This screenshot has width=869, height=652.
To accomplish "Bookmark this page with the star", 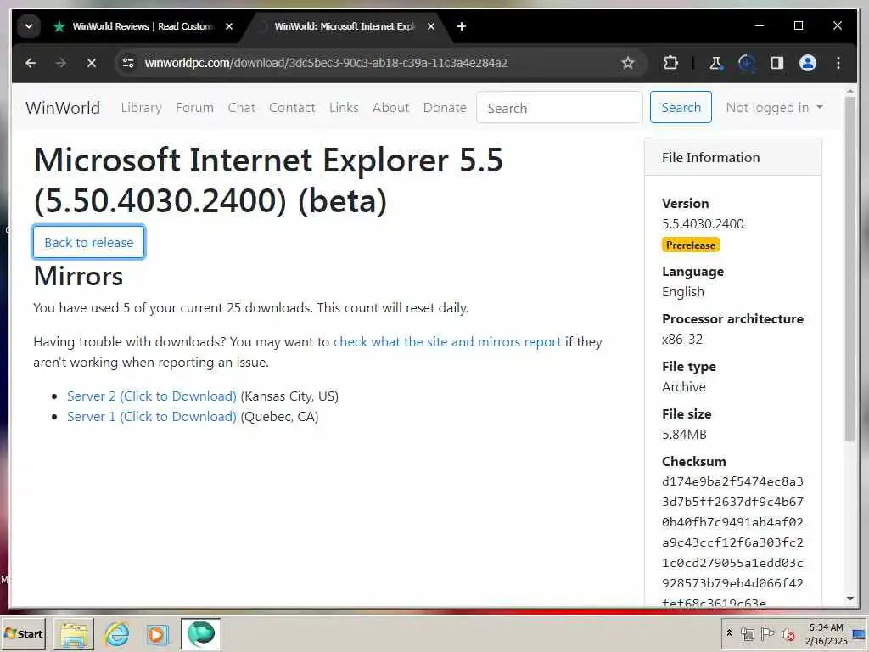I will 627,63.
